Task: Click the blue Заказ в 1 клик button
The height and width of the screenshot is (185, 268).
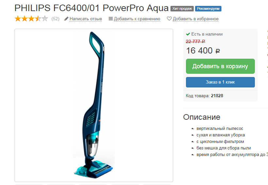Action: [x=220, y=82]
